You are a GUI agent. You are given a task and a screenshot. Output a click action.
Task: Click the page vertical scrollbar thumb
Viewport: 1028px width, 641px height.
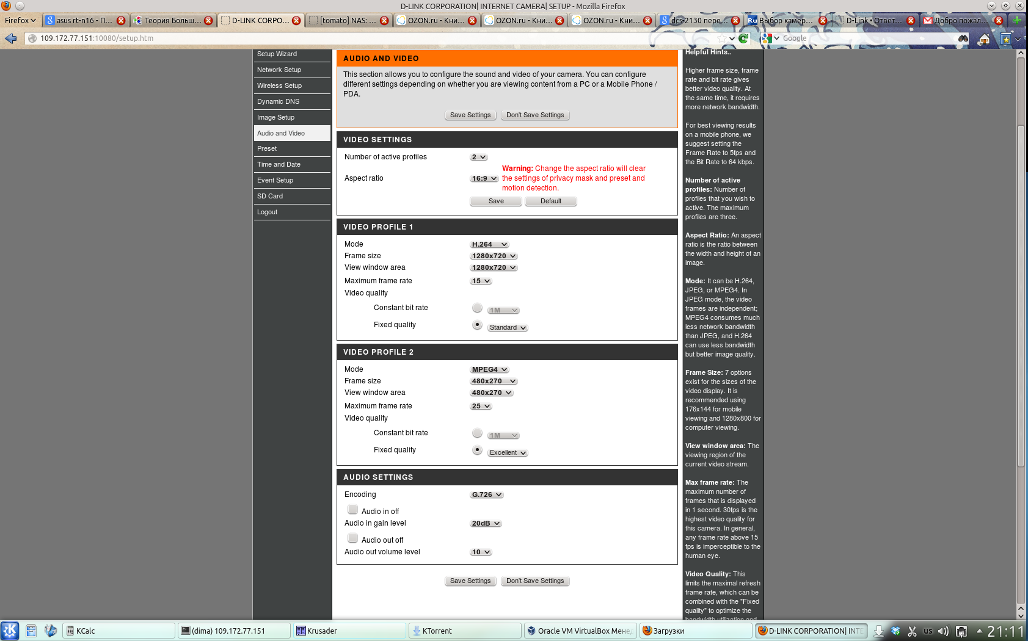1021,296
